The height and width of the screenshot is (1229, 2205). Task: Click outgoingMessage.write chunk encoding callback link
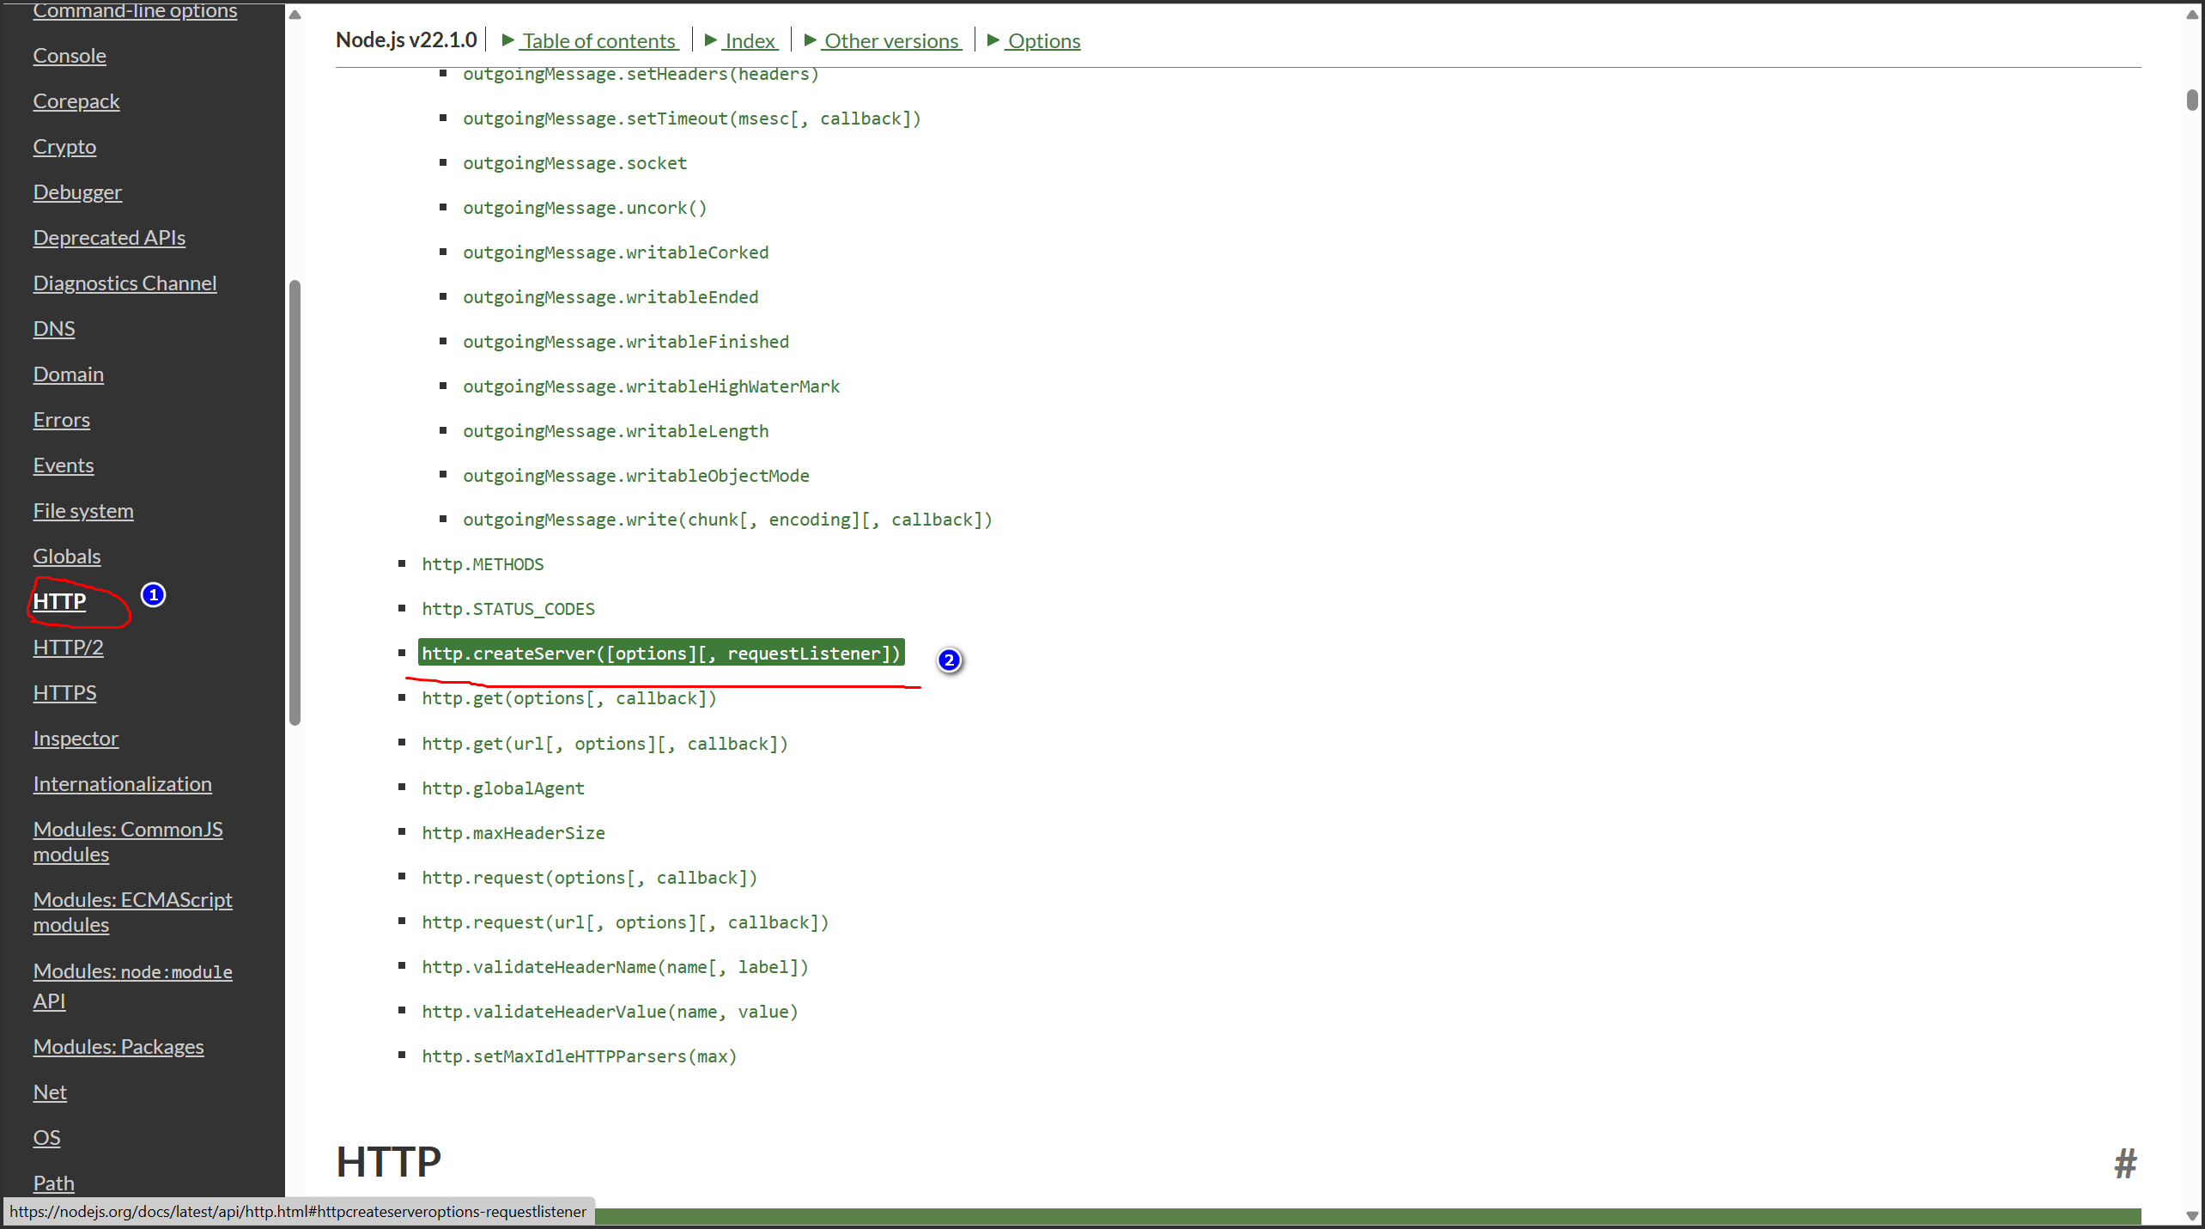727,519
